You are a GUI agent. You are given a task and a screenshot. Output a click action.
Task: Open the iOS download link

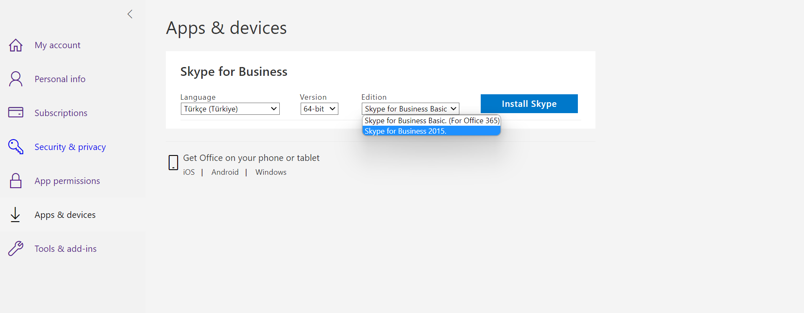point(189,172)
